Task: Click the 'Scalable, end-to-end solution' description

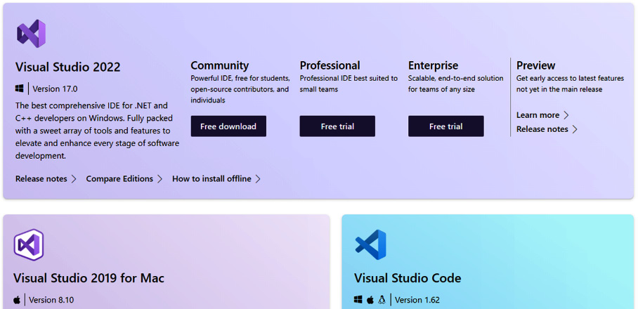Action: click(456, 84)
